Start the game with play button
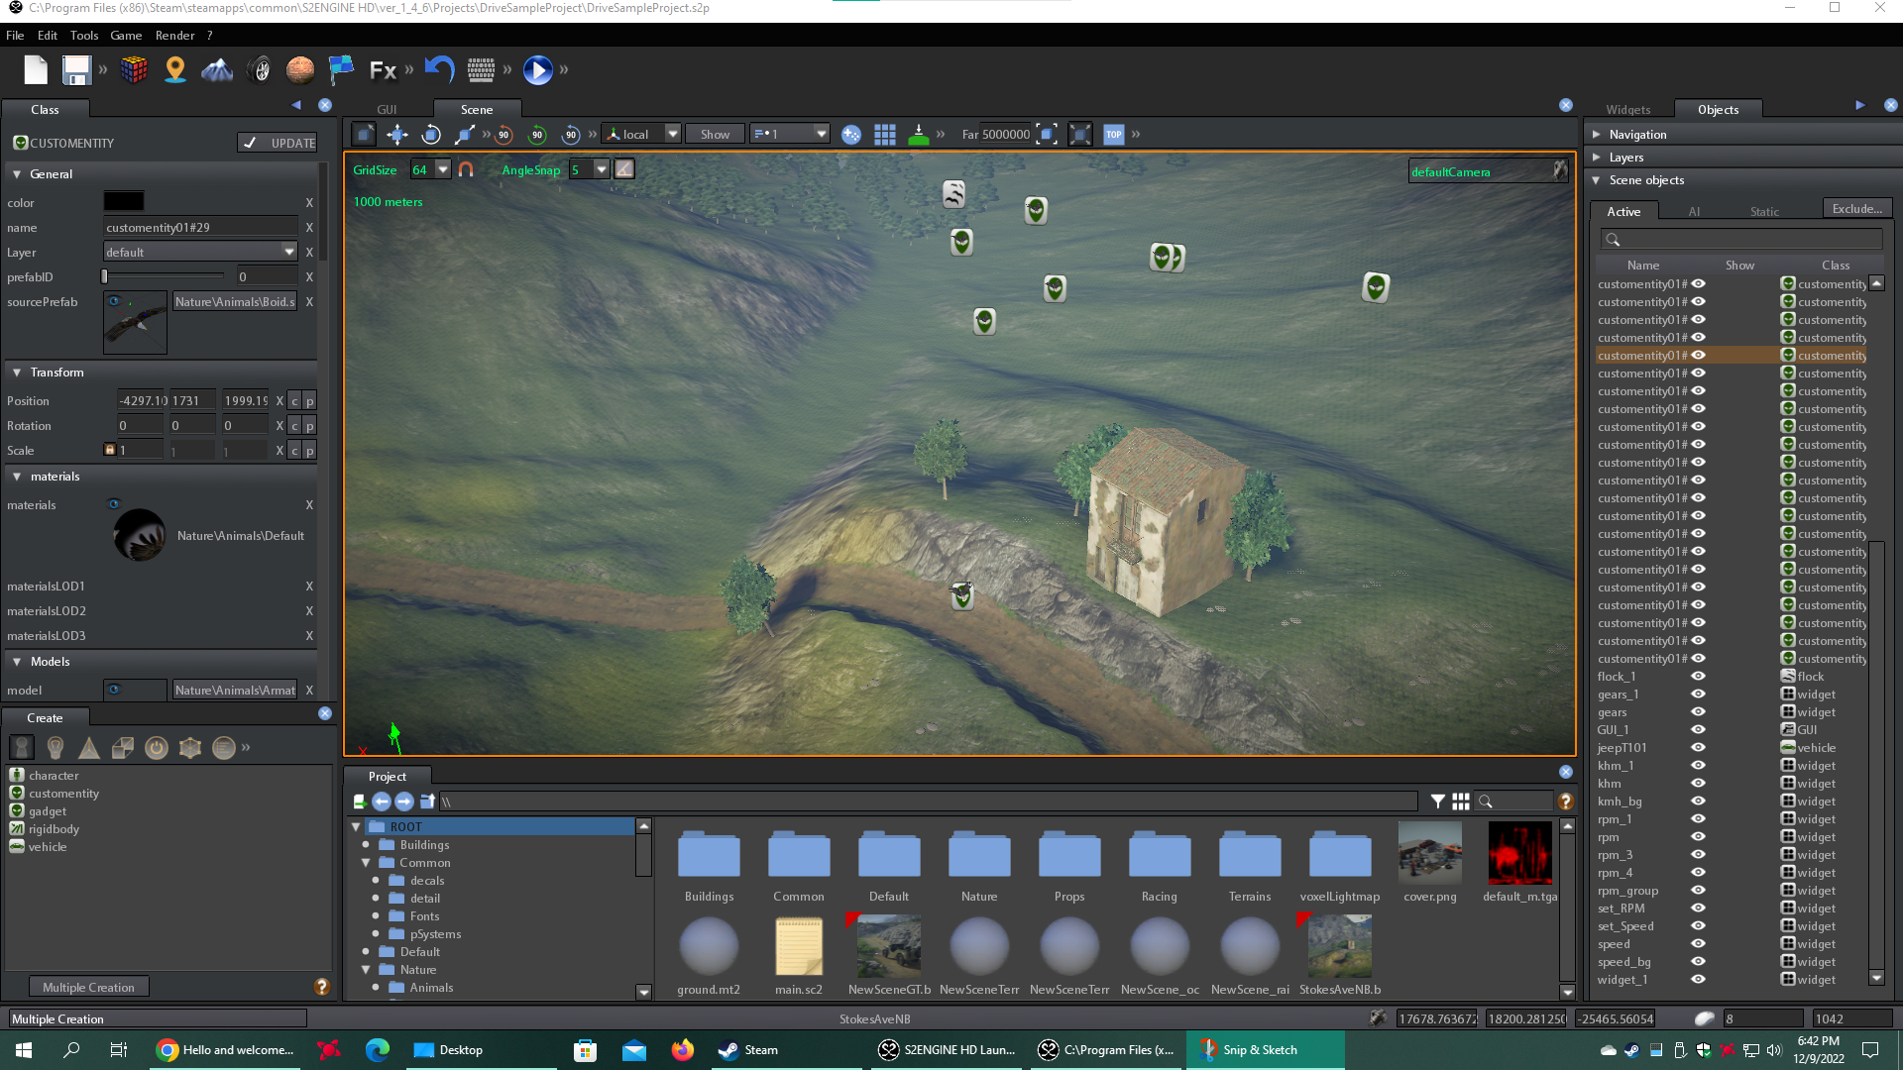Screen dimensions: 1903x1070 [x=537, y=70]
